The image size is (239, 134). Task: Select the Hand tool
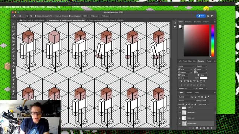(13, 91)
